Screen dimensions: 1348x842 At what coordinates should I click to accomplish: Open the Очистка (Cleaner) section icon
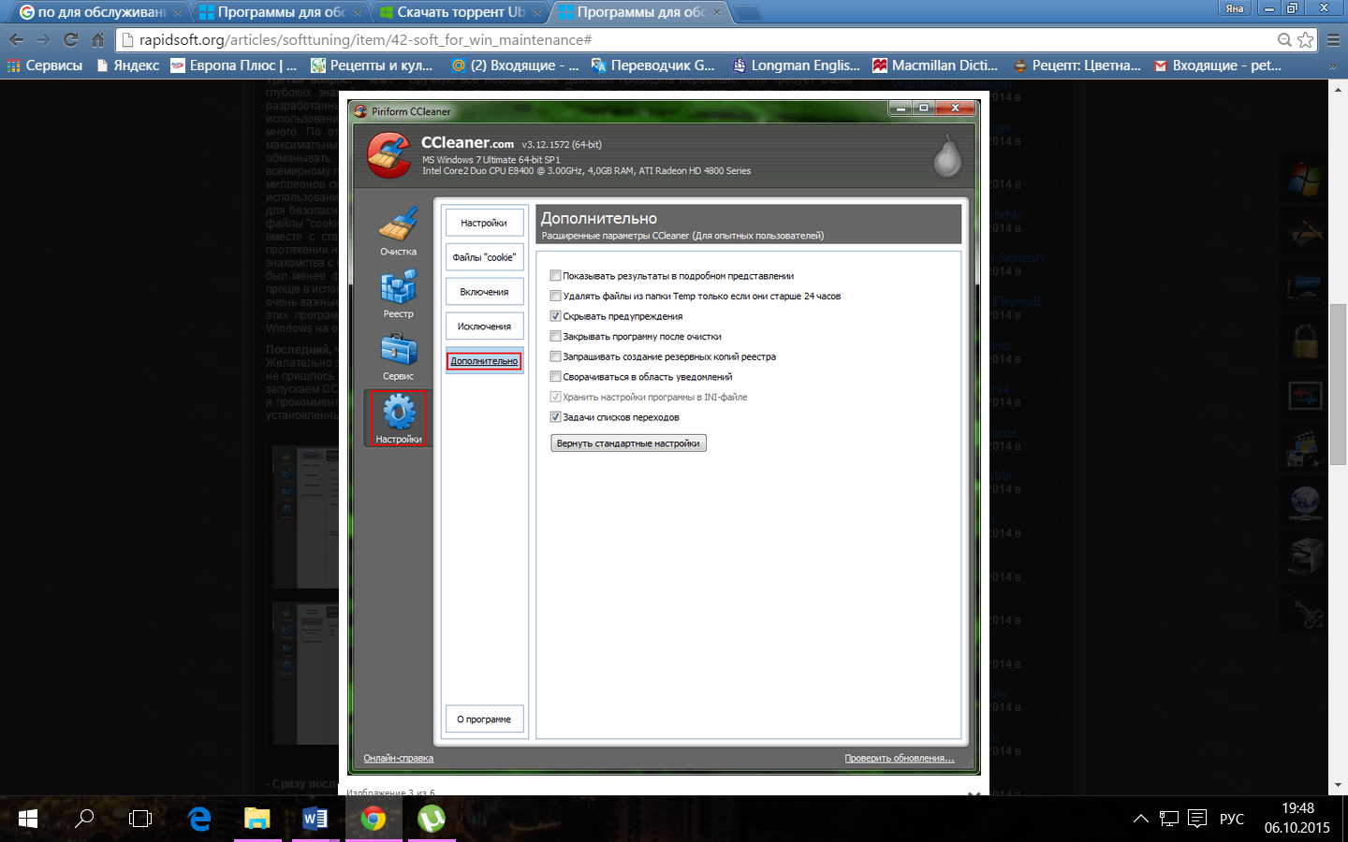click(399, 225)
